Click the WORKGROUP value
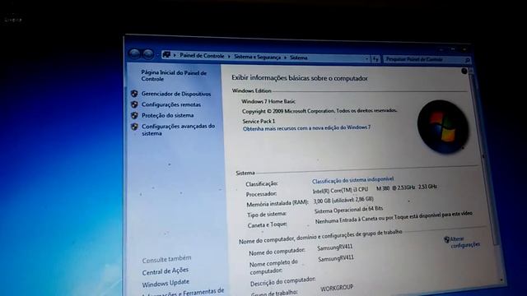This screenshot has width=527, height=296. 337,288
